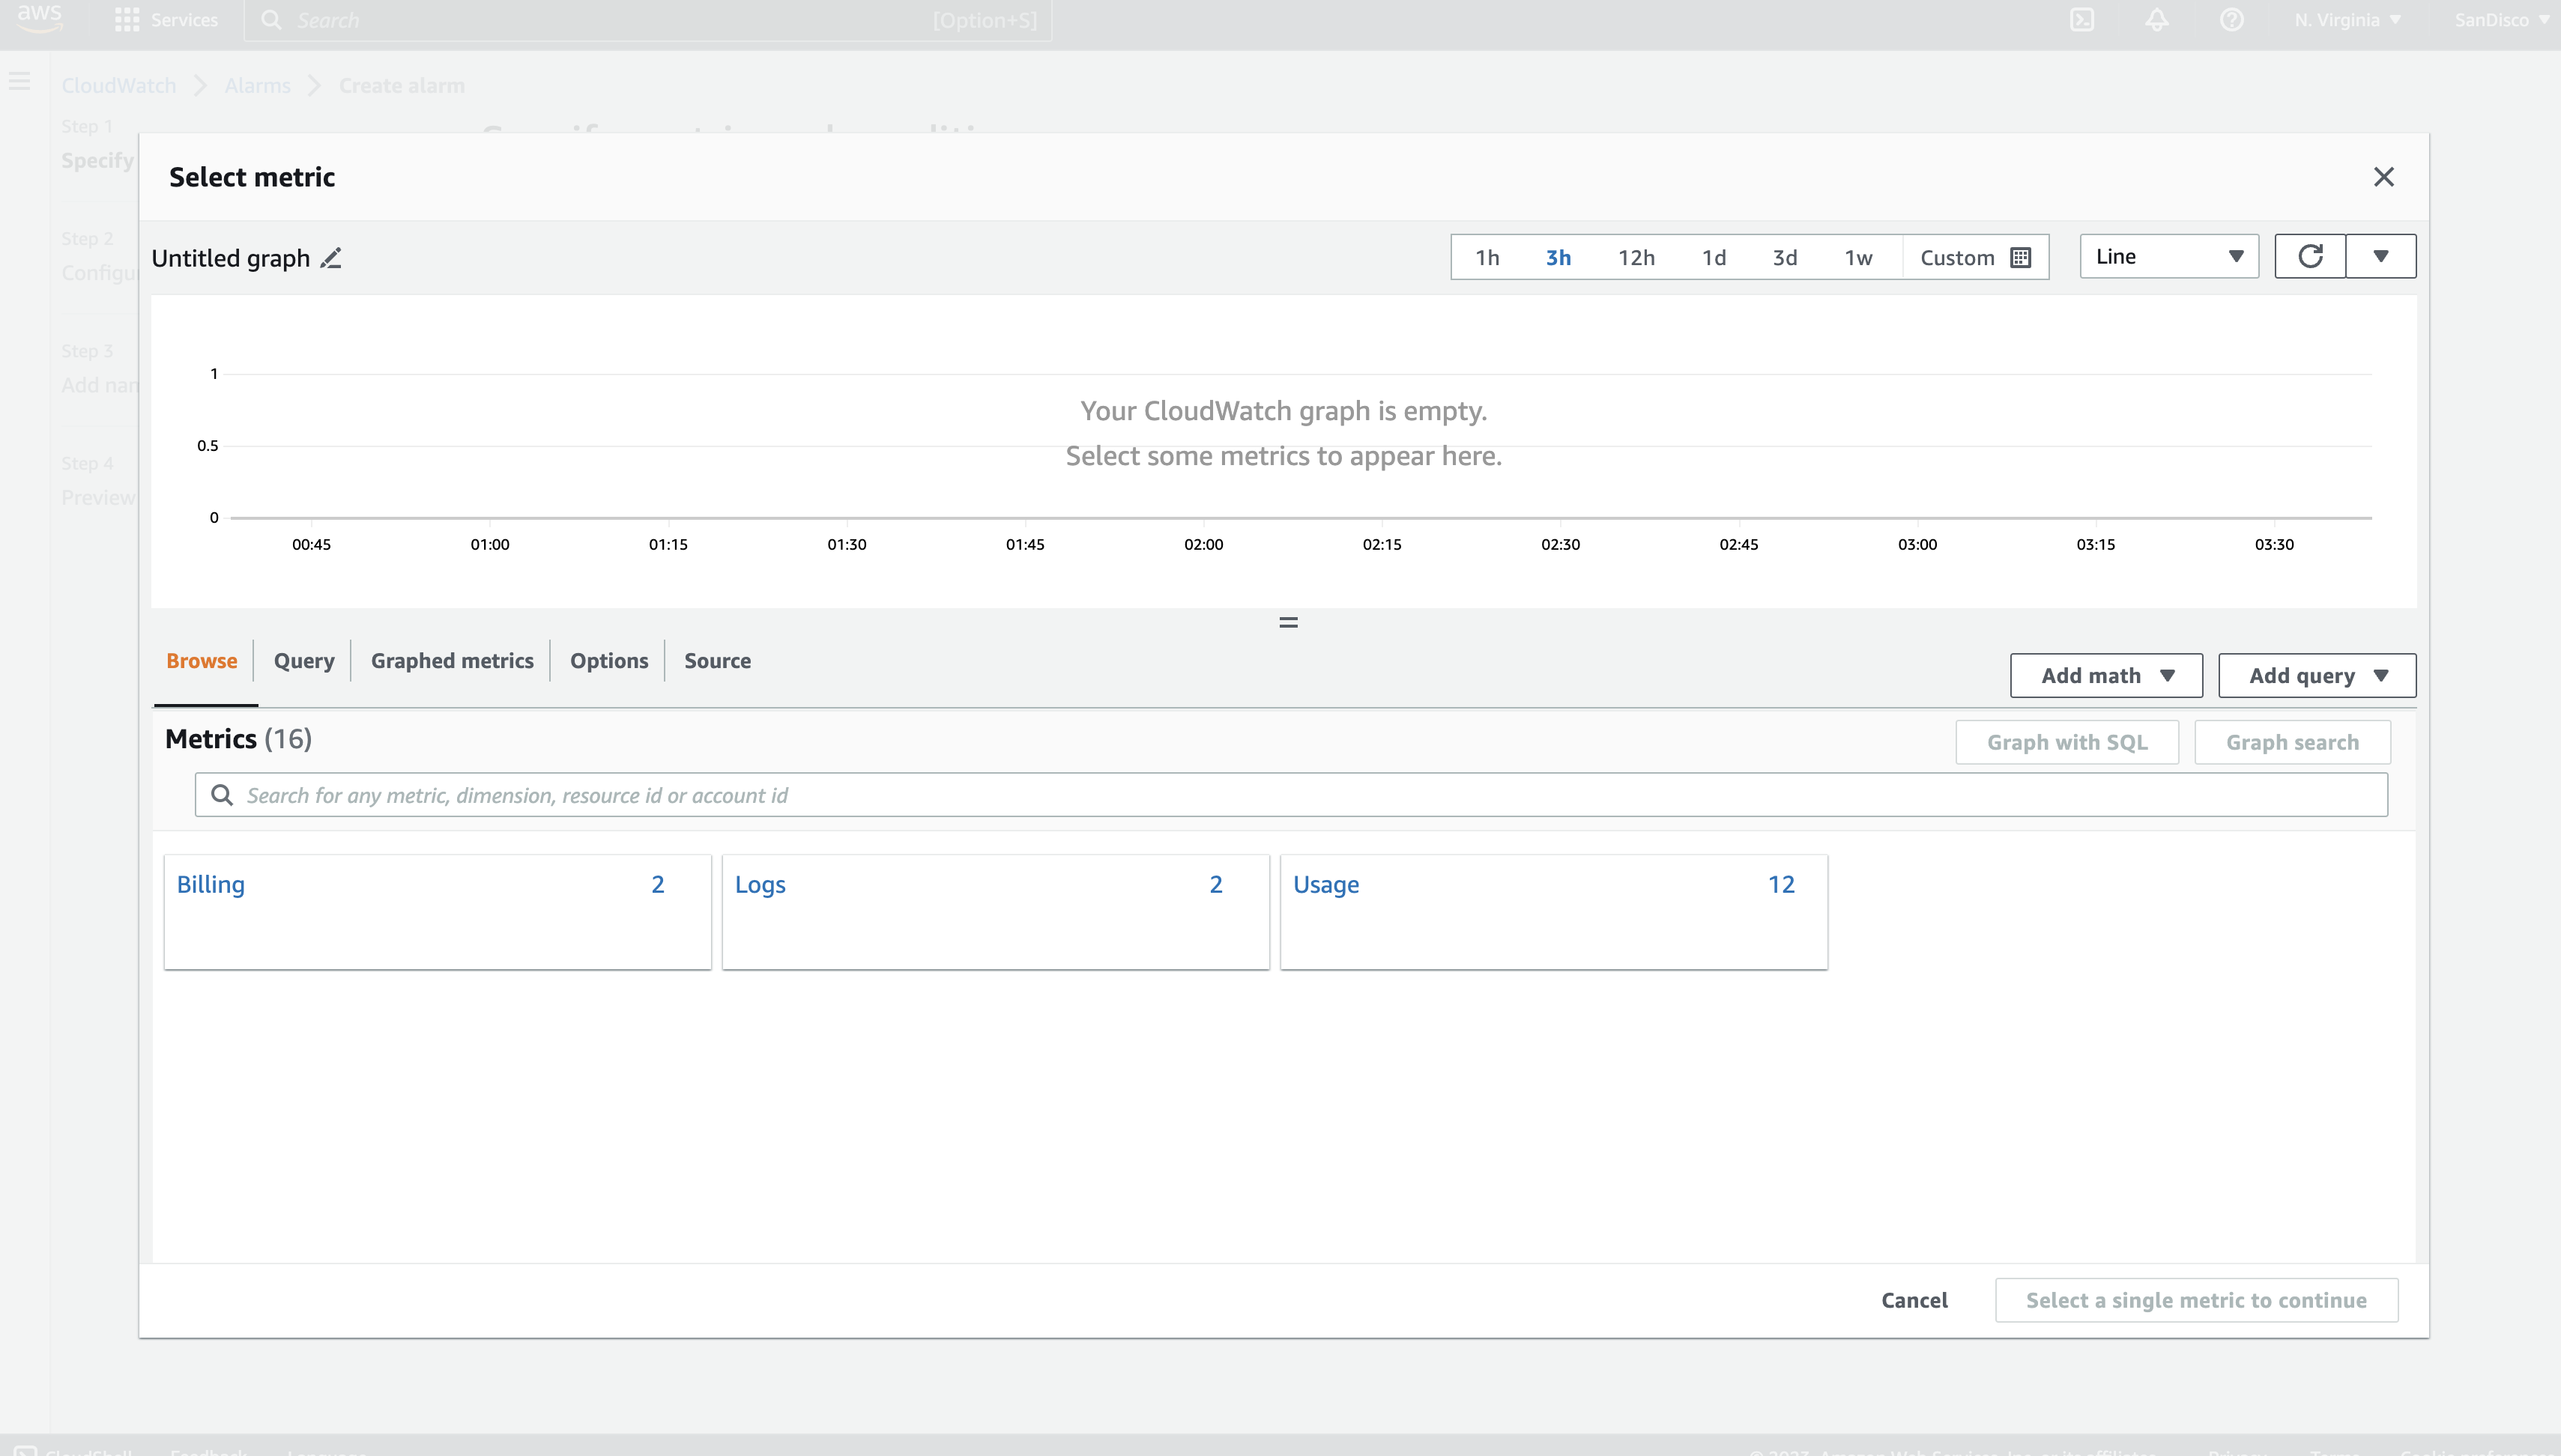Select the 1w time range
This screenshot has width=2561, height=1456.
point(1857,258)
